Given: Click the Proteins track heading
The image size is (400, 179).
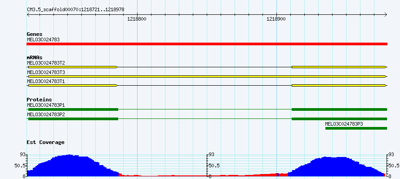Looking at the screenshot, I should coord(39,100).
